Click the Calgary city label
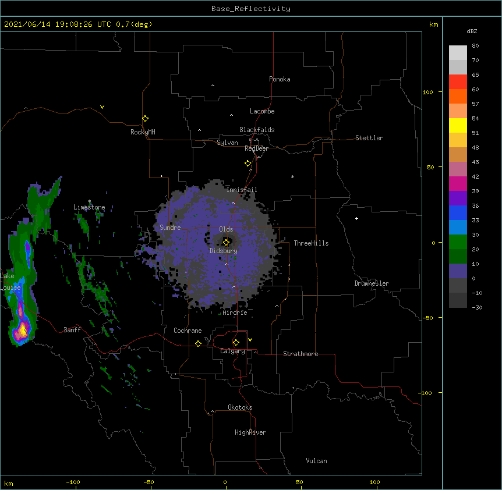 tap(232, 351)
